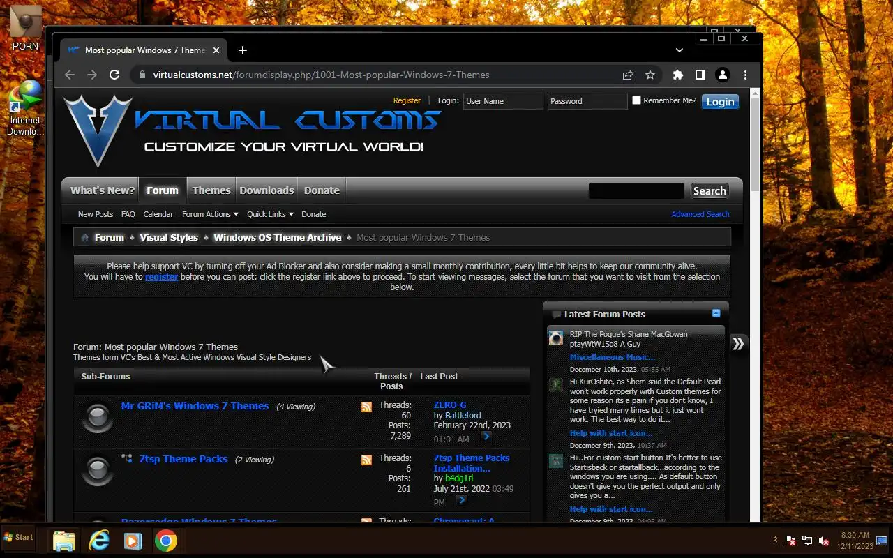The width and height of the screenshot is (893, 558).
Task: Launch Internet Explorer from the taskbar
Action: click(x=99, y=541)
